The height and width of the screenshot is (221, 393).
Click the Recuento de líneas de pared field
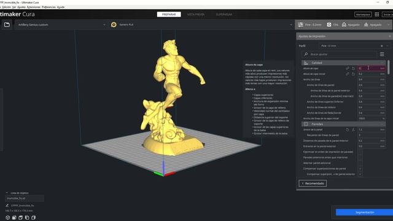coord(372,135)
